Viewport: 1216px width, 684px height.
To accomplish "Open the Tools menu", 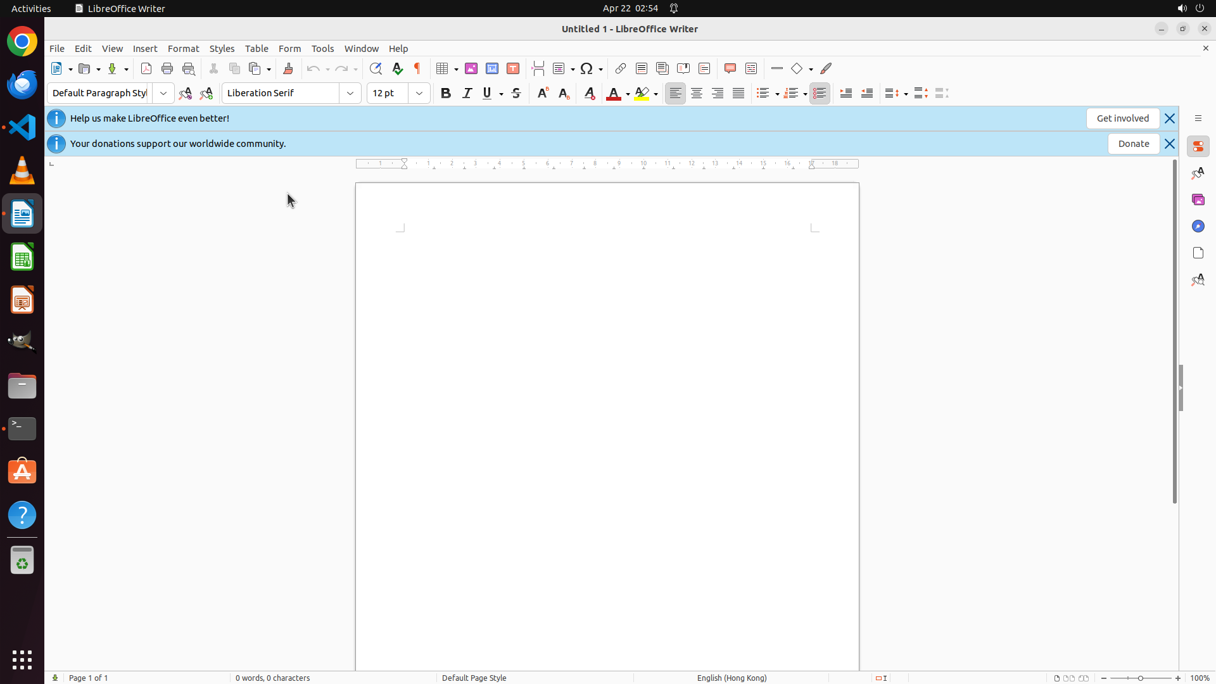I will (x=322, y=49).
